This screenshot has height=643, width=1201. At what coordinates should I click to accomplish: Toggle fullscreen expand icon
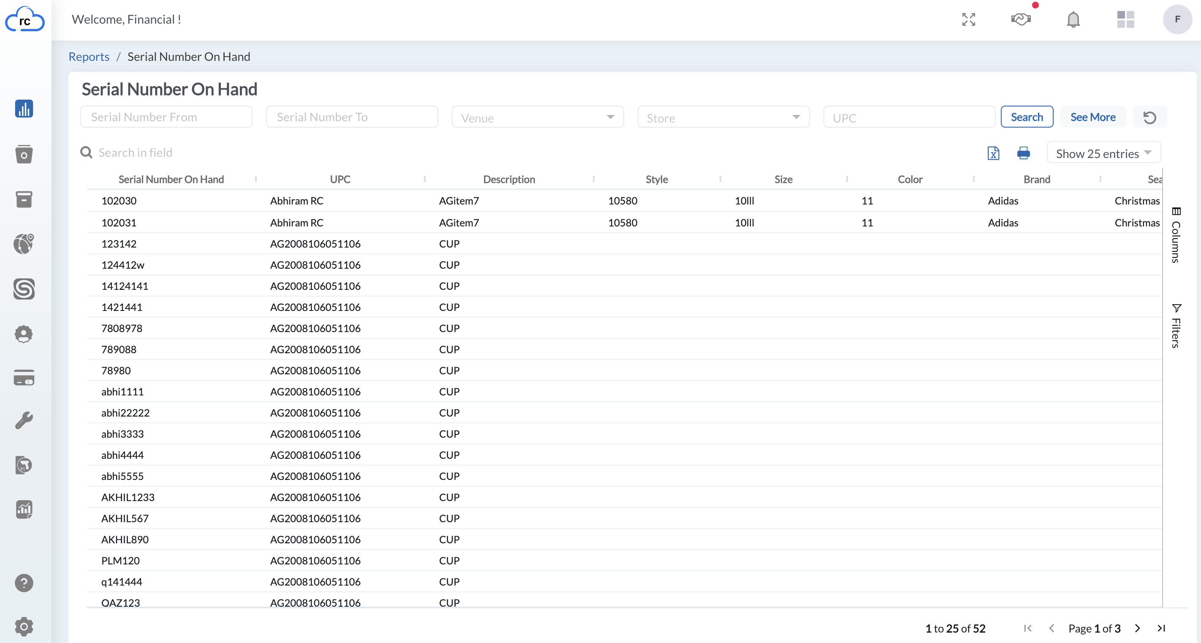968,19
